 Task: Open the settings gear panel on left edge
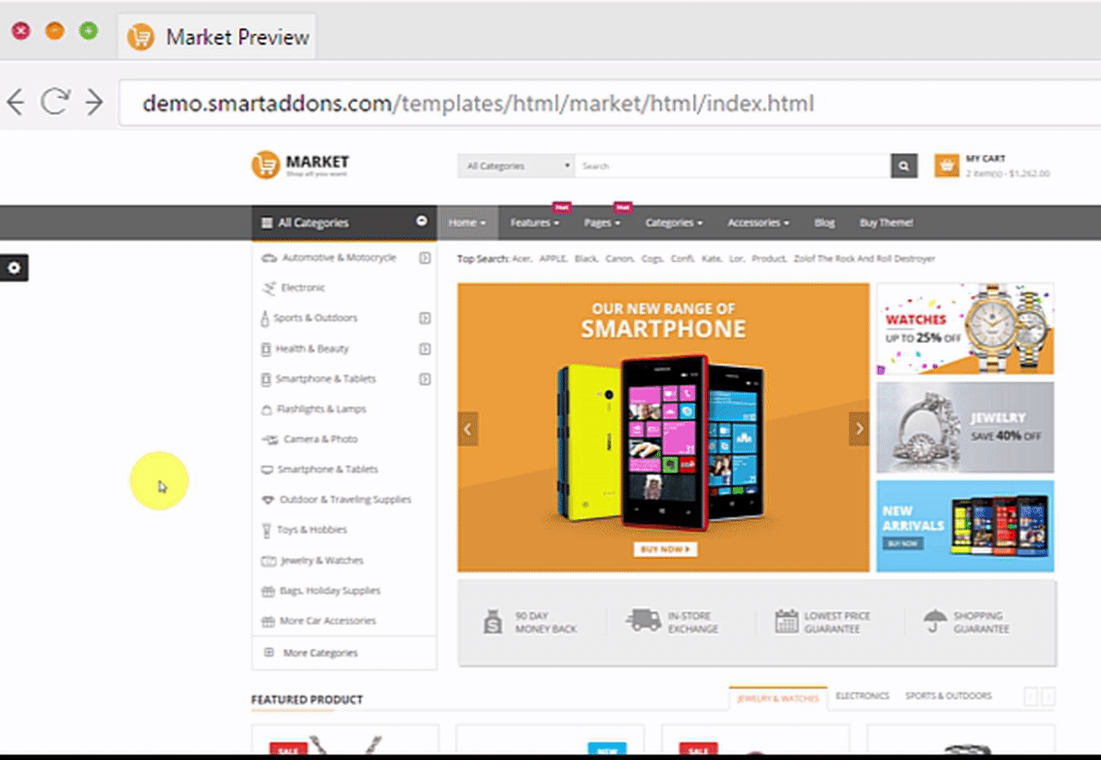coord(14,268)
